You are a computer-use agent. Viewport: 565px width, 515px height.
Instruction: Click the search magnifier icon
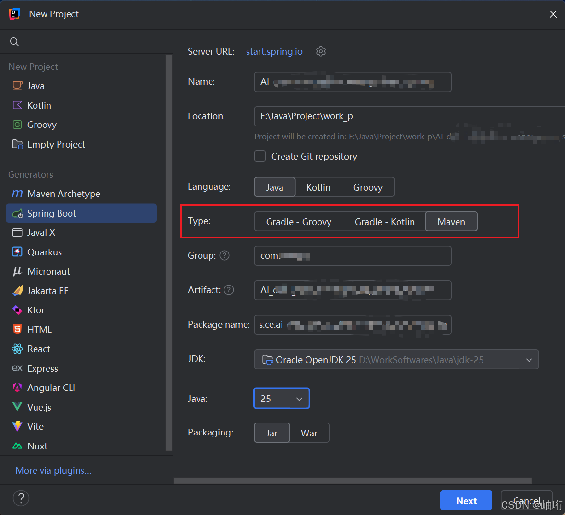point(14,42)
